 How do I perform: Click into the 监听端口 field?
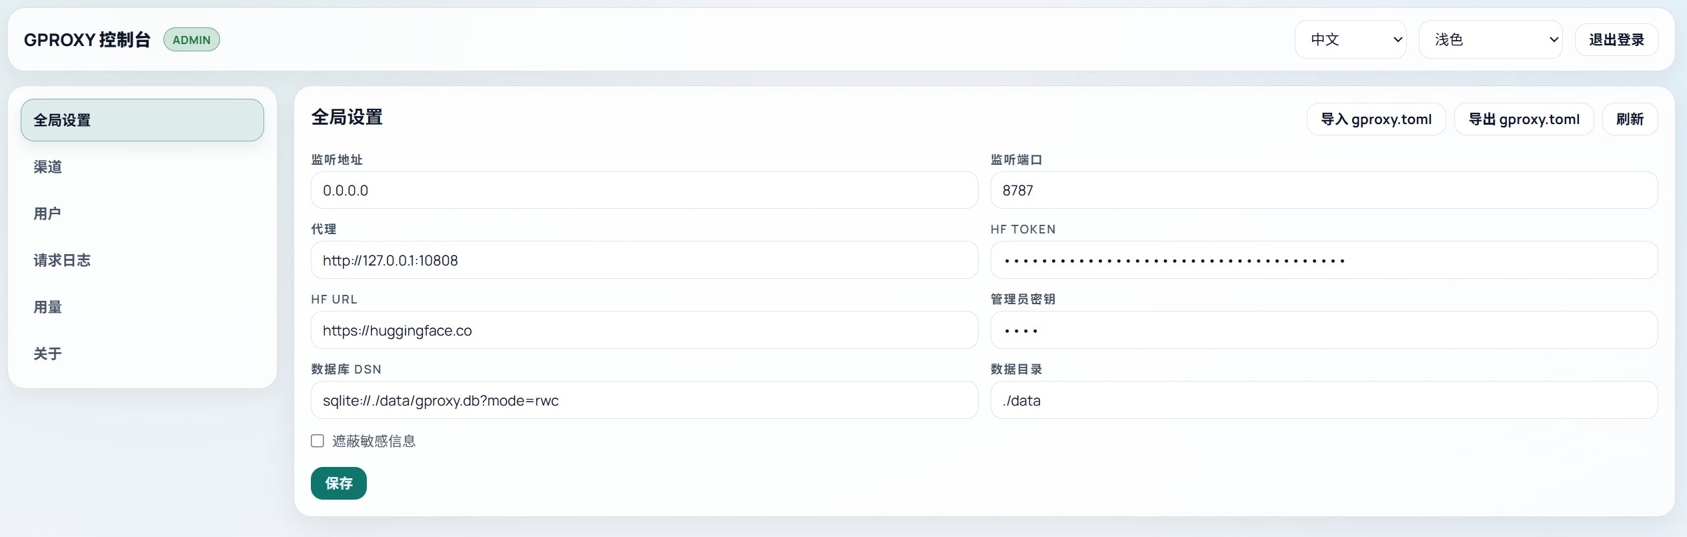pyautogui.click(x=1323, y=191)
